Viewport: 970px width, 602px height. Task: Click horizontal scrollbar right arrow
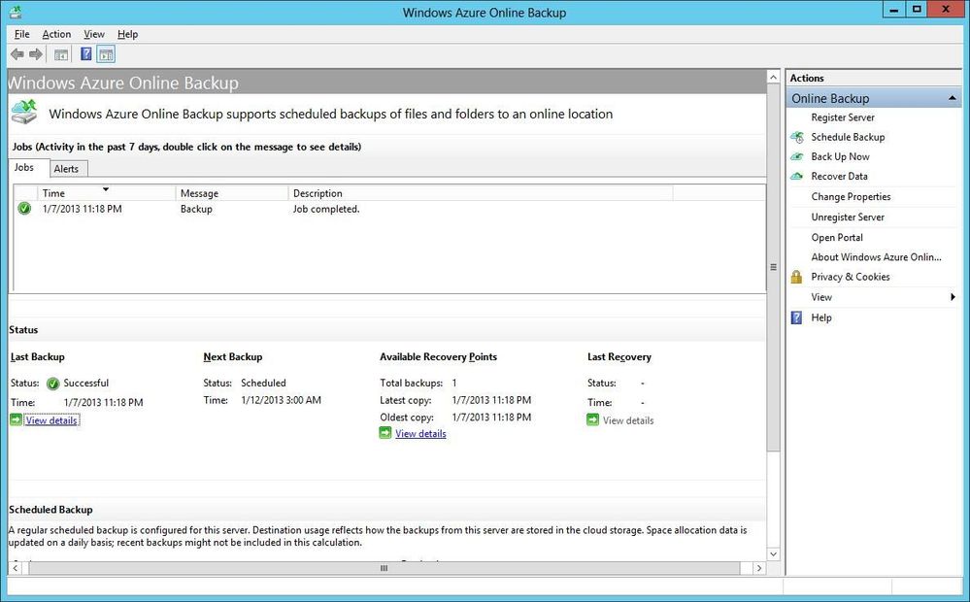[759, 568]
